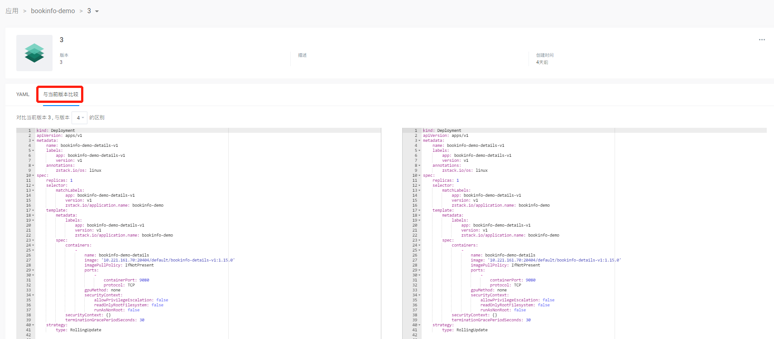Open the version 3 breadcrumb dropdown

pyautogui.click(x=93, y=11)
